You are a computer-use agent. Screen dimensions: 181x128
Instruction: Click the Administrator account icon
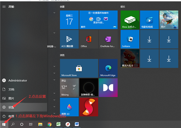(x=4, y=80)
